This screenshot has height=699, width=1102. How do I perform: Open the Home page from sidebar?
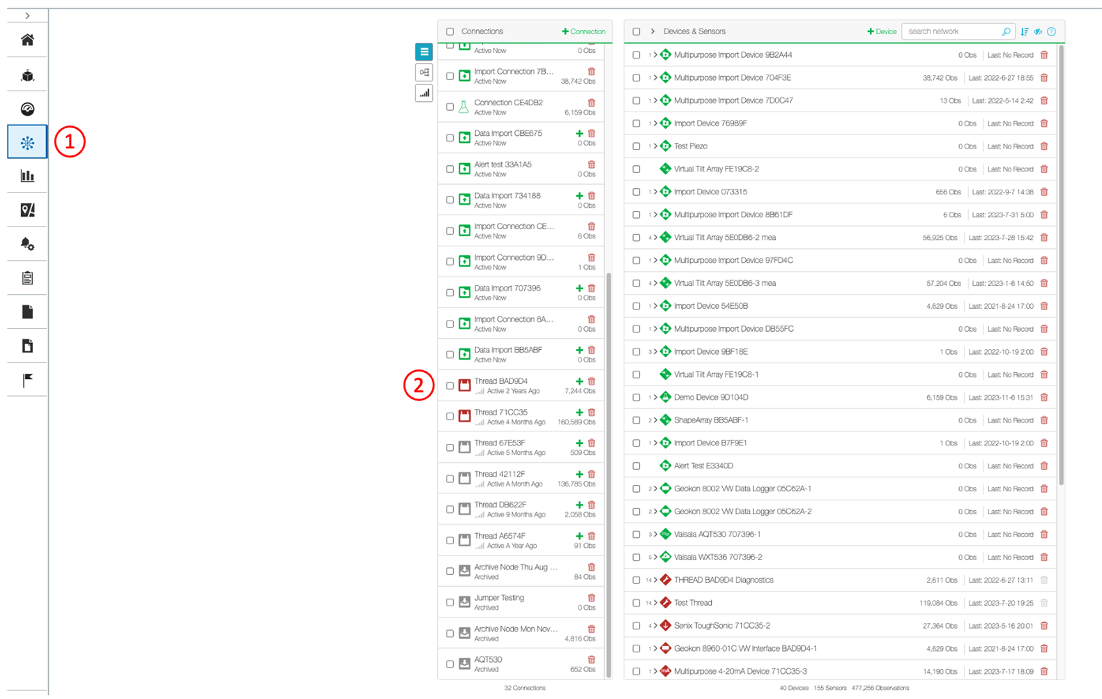(x=27, y=40)
